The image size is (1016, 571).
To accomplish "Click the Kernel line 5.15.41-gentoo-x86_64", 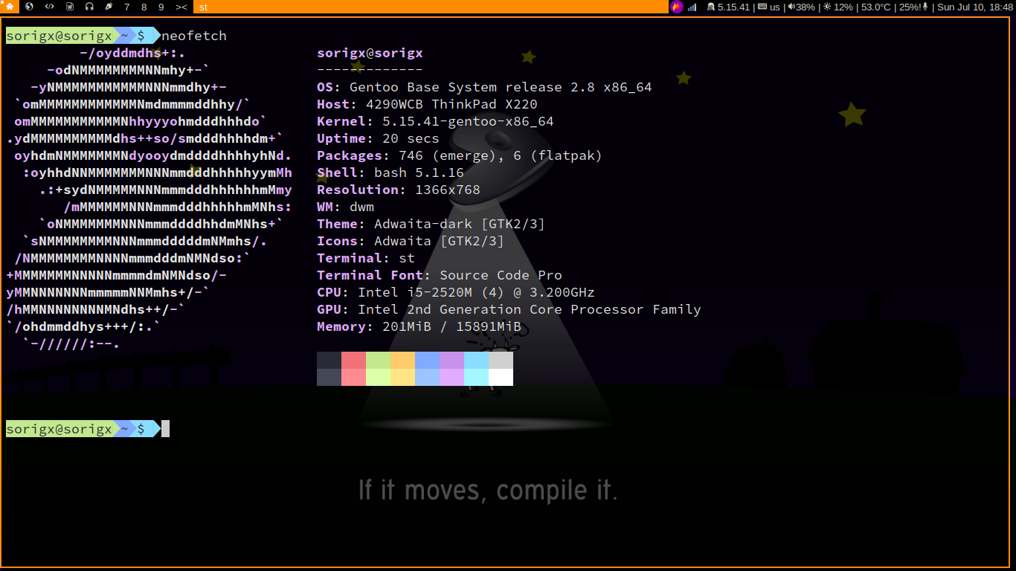I will tap(435, 121).
